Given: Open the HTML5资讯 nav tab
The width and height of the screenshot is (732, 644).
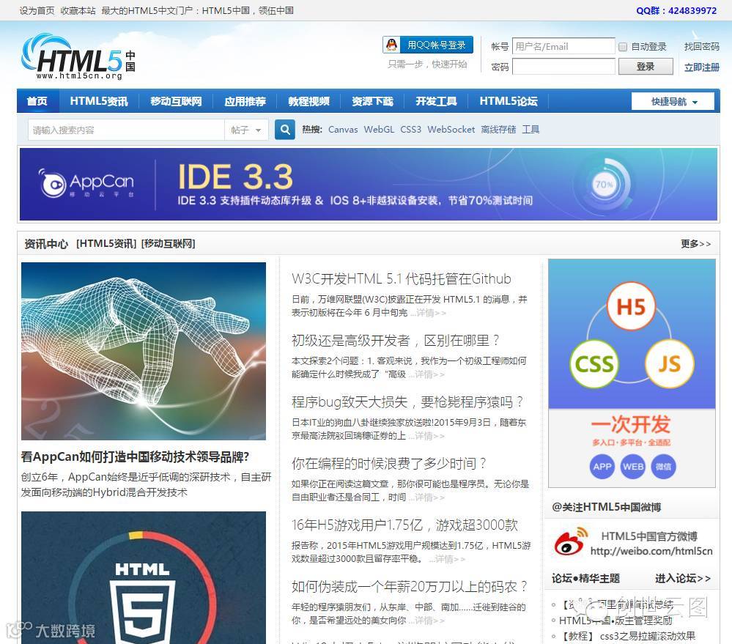Looking at the screenshot, I should tap(99, 101).
